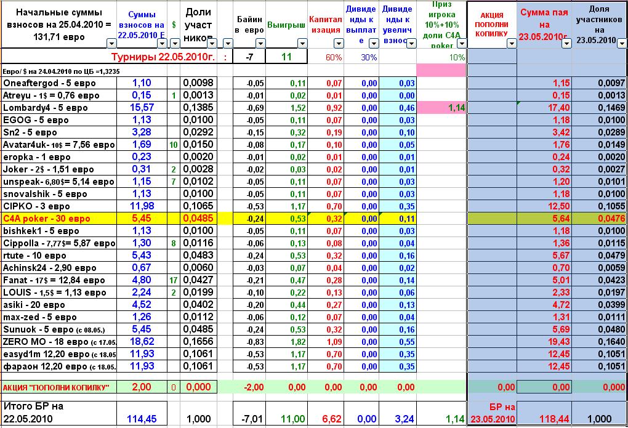This screenshot has width=628, height=428.
Task: Select 'БР на 23.05.2010' label cell
Action: pos(492,413)
